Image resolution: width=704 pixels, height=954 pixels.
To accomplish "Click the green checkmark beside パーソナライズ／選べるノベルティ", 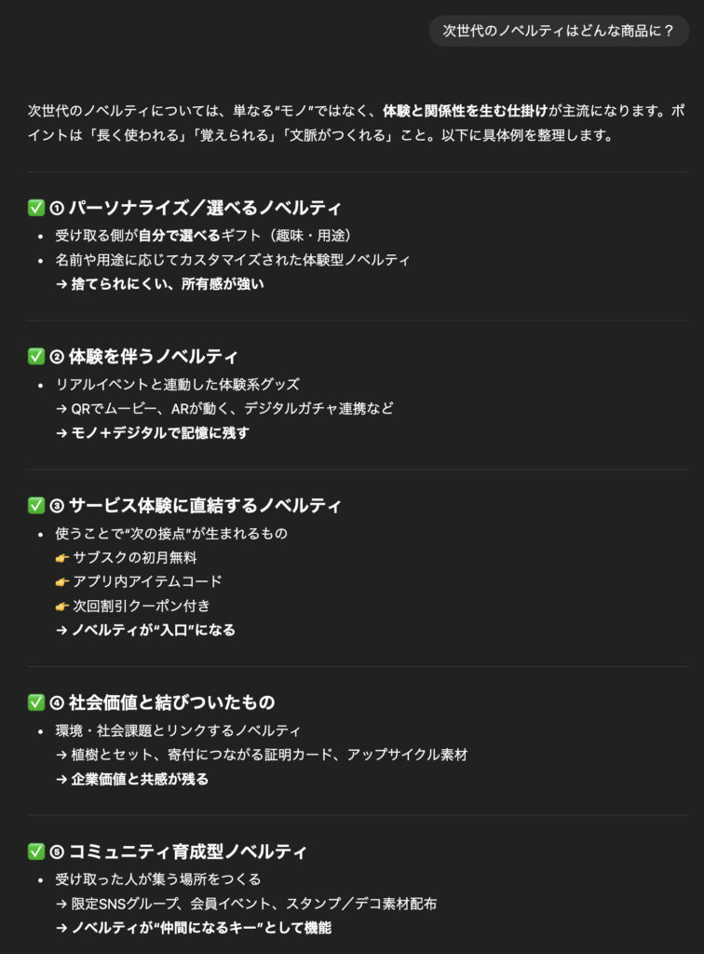I will 36,208.
